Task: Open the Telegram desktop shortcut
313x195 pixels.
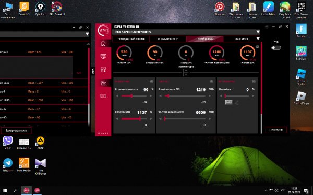Action: (x=8, y=165)
